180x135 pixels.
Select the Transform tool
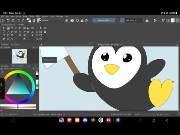point(20,28)
